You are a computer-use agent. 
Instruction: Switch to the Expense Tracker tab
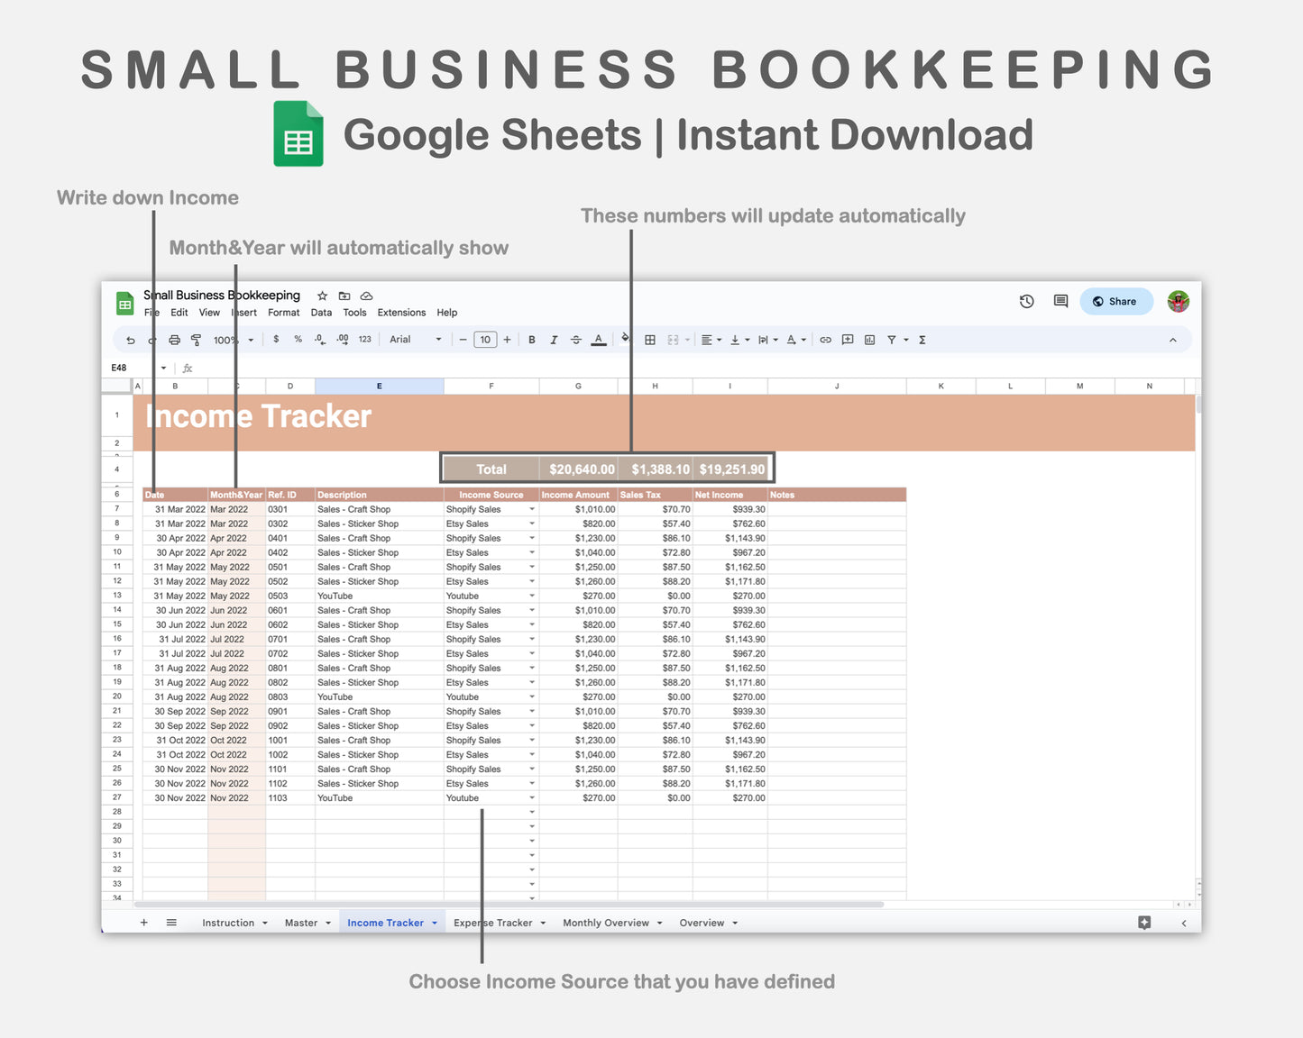coord(492,923)
